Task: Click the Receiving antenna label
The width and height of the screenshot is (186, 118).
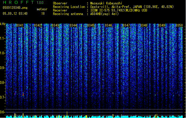Action: [x=68, y=14]
